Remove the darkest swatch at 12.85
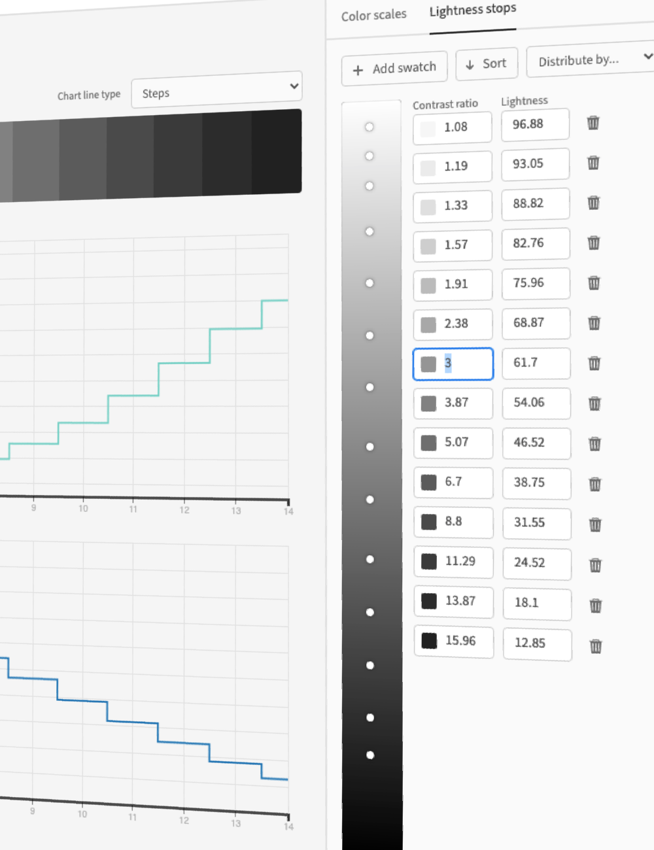Screen dimensions: 654x850 (596, 646)
